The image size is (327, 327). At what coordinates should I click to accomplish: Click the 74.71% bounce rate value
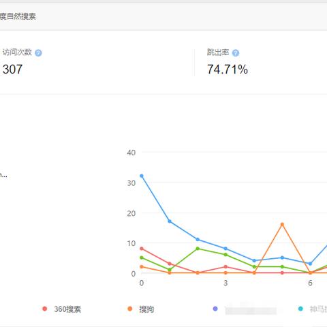click(228, 69)
